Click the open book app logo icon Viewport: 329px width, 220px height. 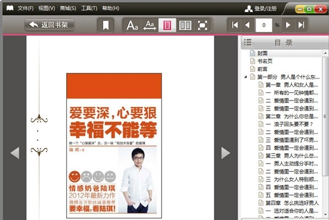pos(10,8)
